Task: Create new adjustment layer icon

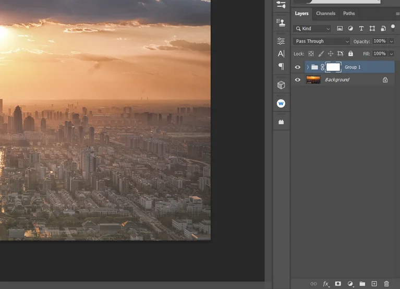Action: [x=350, y=284]
